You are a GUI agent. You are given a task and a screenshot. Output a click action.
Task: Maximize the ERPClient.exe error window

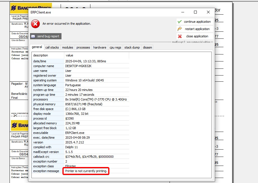pyautogui.click(x=195, y=12)
